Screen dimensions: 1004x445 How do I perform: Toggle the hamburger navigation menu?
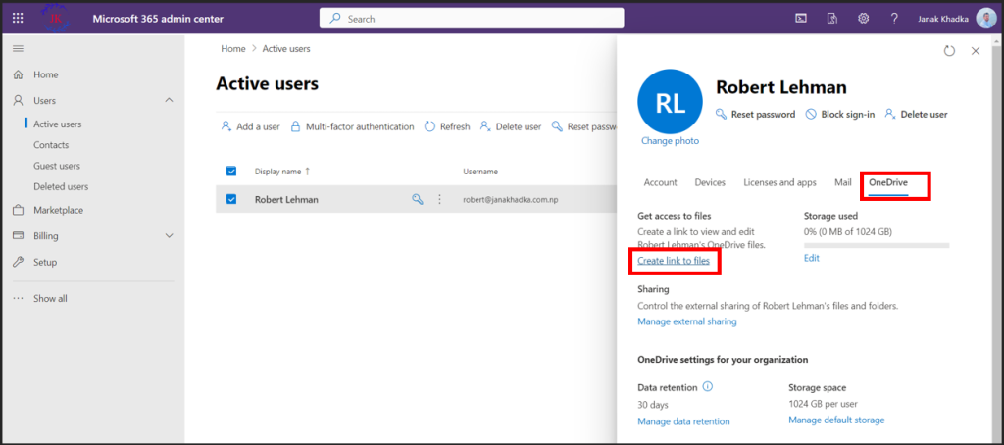[x=18, y=49]
